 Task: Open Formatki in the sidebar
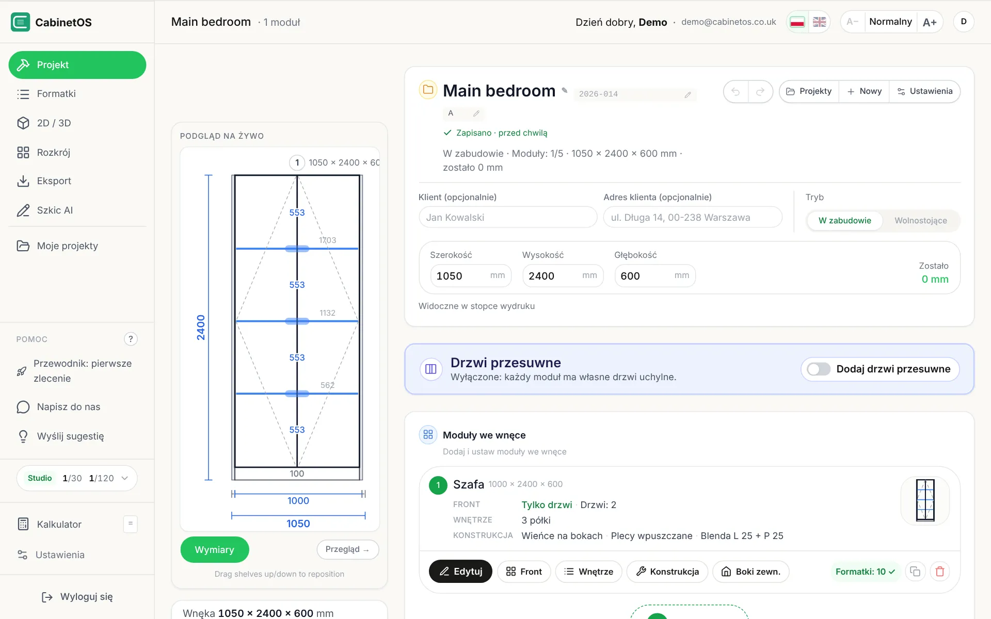77,94
